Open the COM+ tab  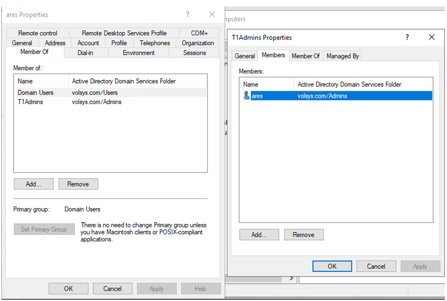[x=199, y=33]
